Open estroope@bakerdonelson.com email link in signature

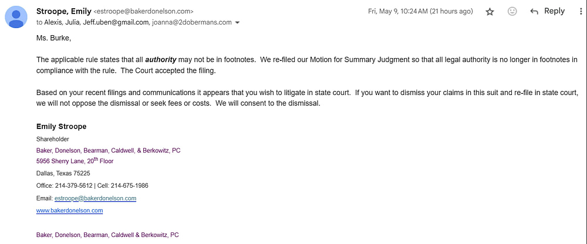pyautogui.click(x=96, y=198)
